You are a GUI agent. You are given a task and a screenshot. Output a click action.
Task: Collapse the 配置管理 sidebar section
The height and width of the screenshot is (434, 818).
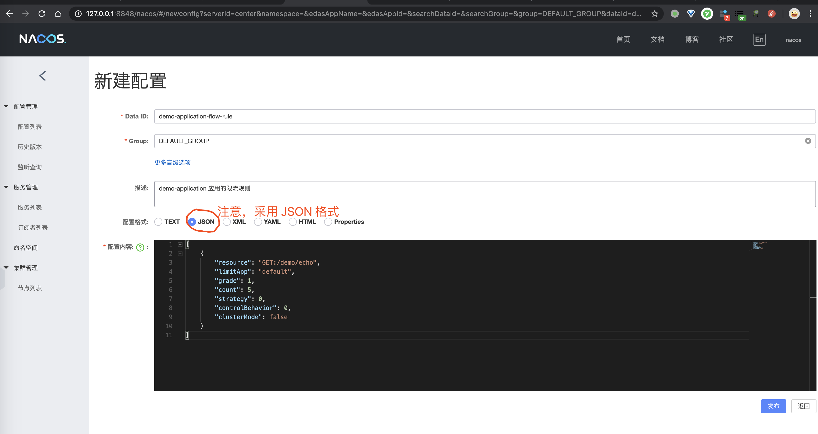[6, 106]
